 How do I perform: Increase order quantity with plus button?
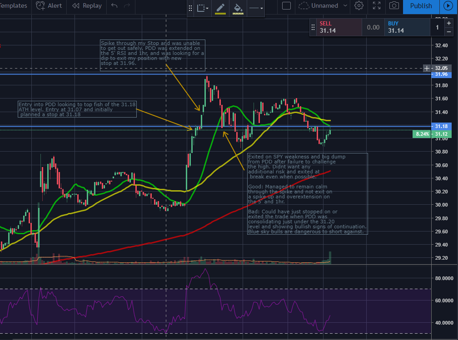click(449, 23)
